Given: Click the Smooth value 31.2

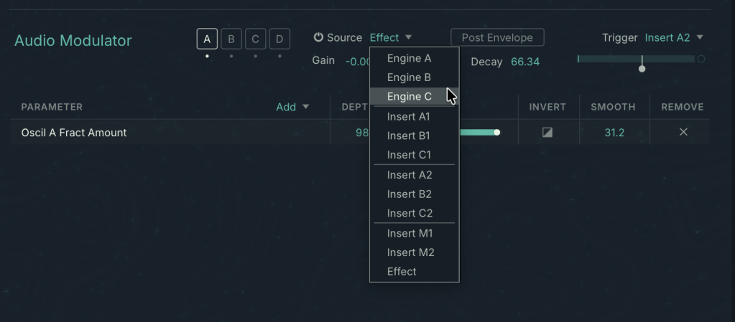Looking at the screenshot, I should (614, 132).
